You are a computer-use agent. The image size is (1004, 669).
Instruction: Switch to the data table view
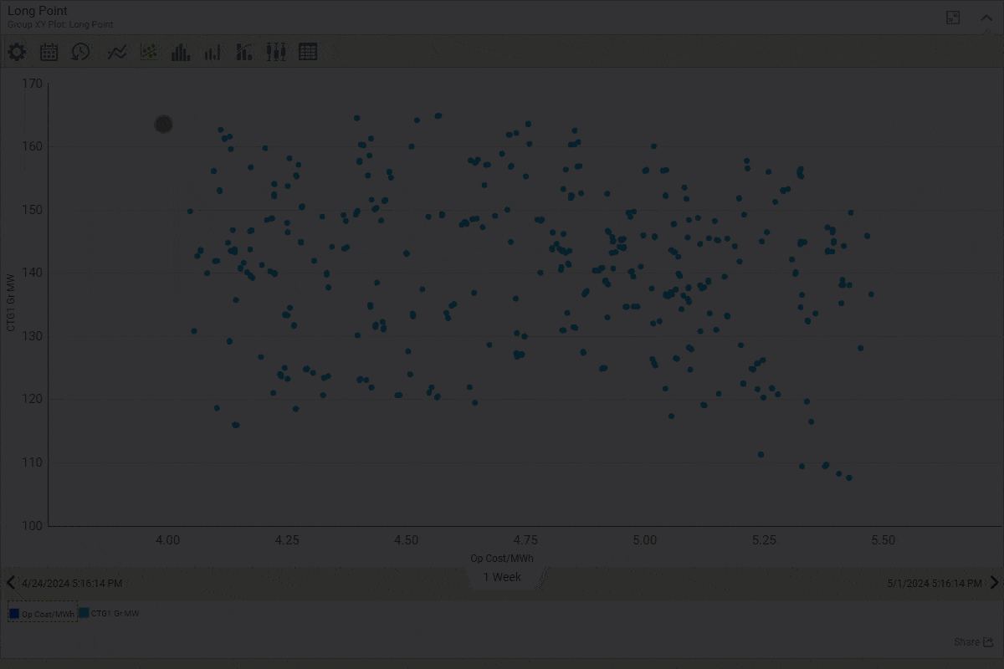point(308,52)
